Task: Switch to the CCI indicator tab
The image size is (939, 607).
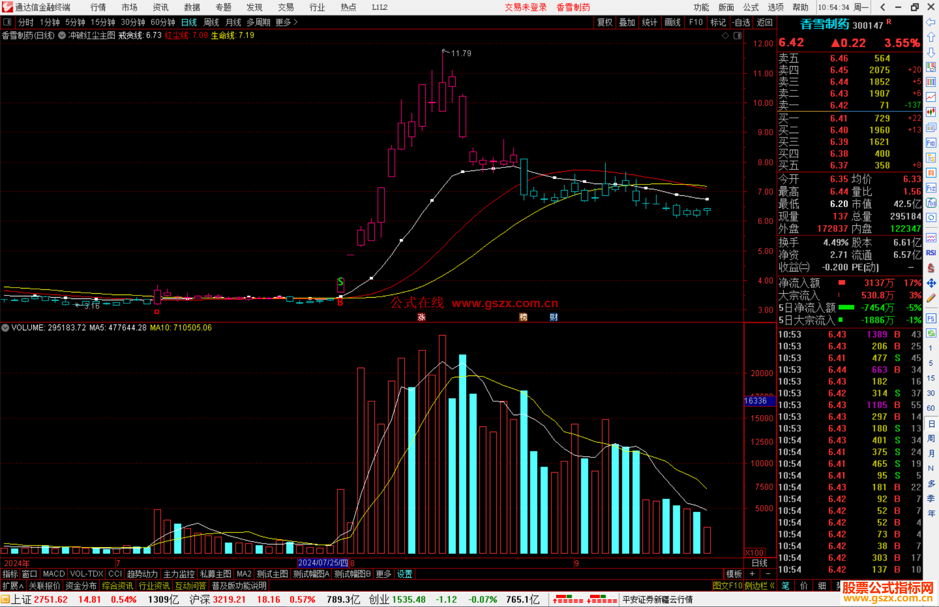Action: click(x=115, y=574)
